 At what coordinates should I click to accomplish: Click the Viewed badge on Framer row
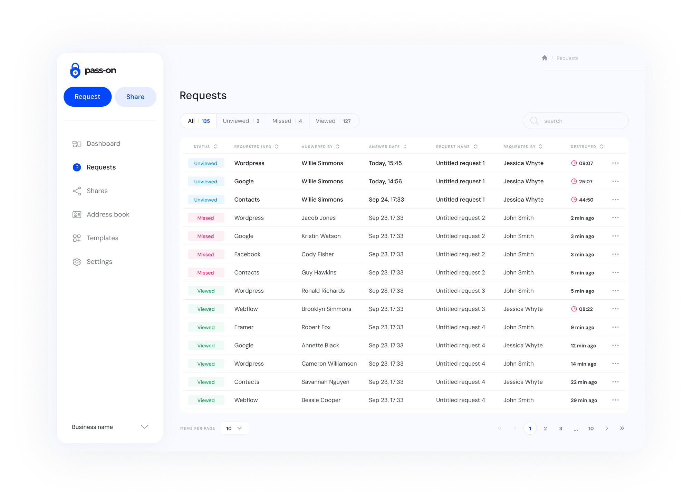(x=206, y=327)
